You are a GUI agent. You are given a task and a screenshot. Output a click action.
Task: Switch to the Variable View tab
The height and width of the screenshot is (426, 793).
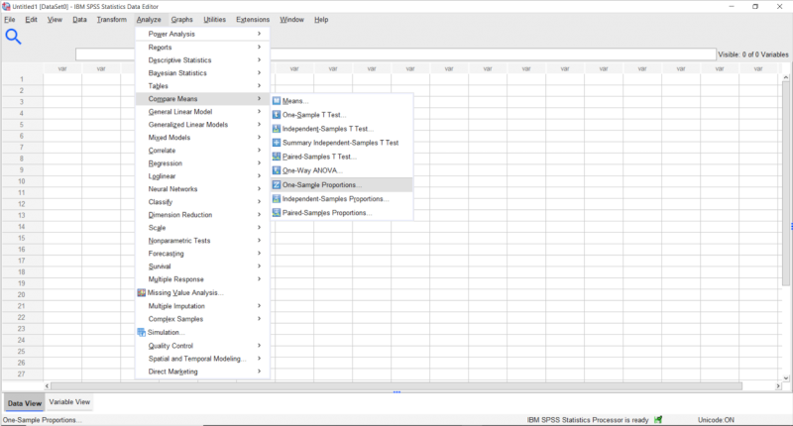[x=69, y=402]
